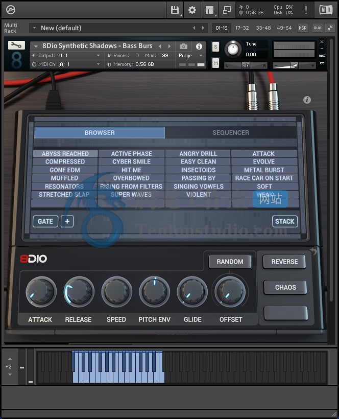Click the camera snapshot icon
Viewport: 339px width, 419px height.
point(183,46)
